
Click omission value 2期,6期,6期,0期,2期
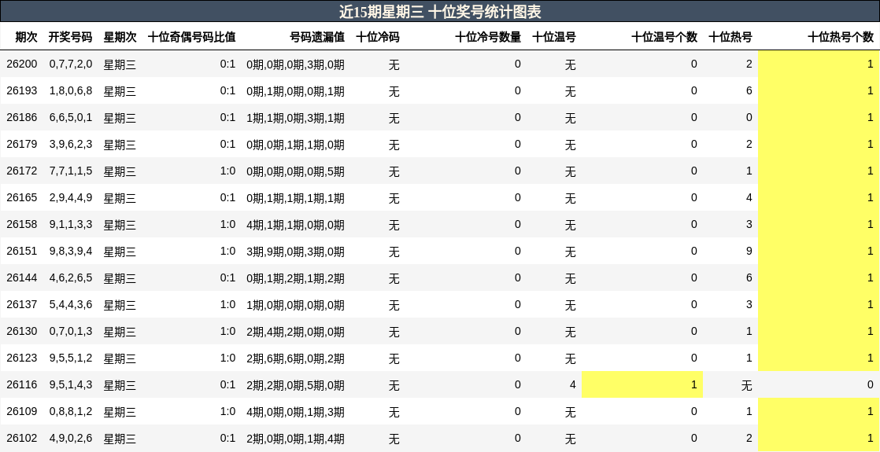coord(296,358)
